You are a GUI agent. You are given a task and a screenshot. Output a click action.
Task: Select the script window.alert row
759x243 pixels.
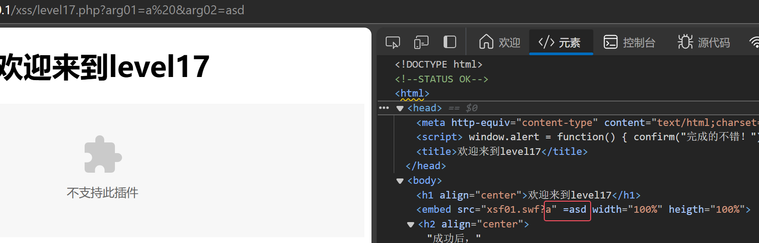(588, 137)
